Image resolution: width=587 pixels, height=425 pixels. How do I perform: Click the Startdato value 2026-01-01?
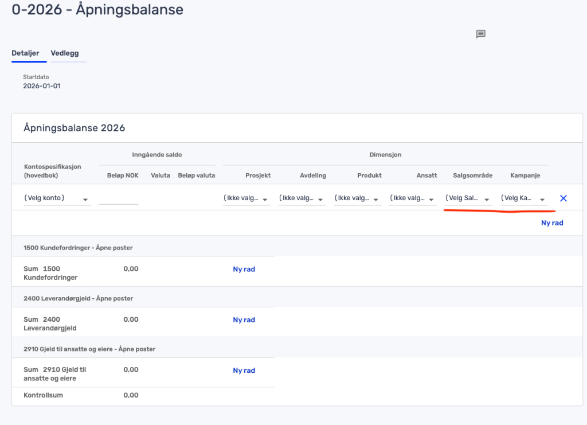point(42,86)
